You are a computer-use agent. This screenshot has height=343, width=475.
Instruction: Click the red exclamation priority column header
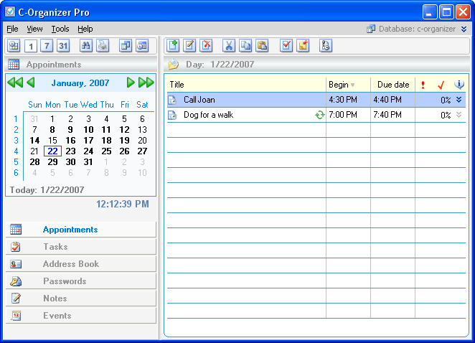[x=423, y=85]
